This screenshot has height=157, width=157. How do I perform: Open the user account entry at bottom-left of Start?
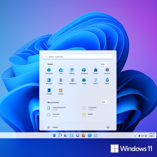[53, 127]
